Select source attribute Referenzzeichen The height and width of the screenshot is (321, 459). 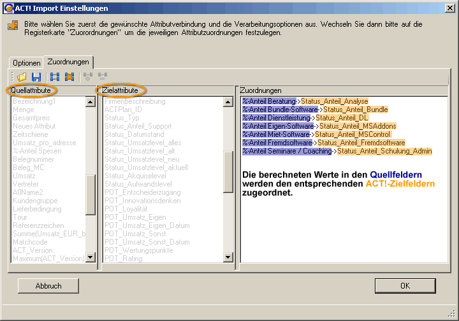click(38, 225)
